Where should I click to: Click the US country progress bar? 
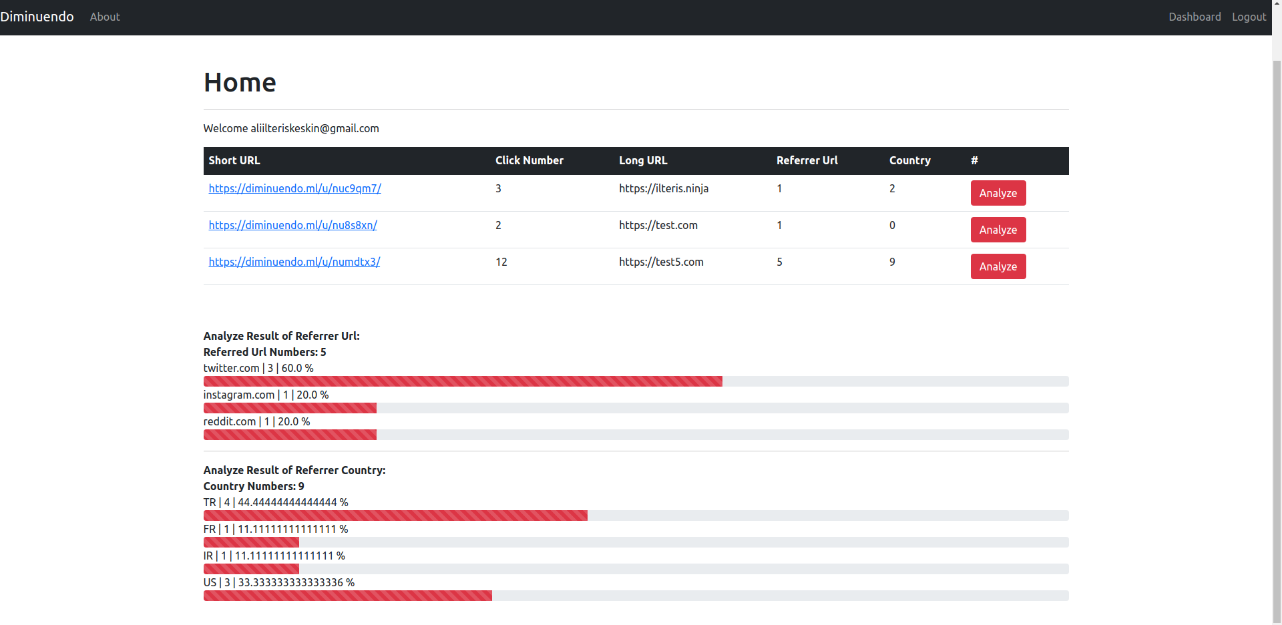(347, 596)
